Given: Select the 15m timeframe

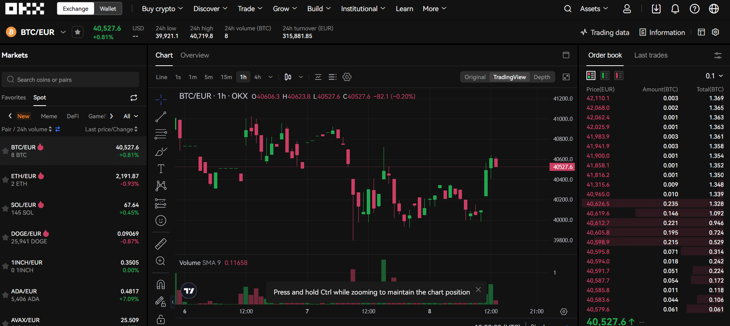Looking at the screenshot, I should click(226, 77).
